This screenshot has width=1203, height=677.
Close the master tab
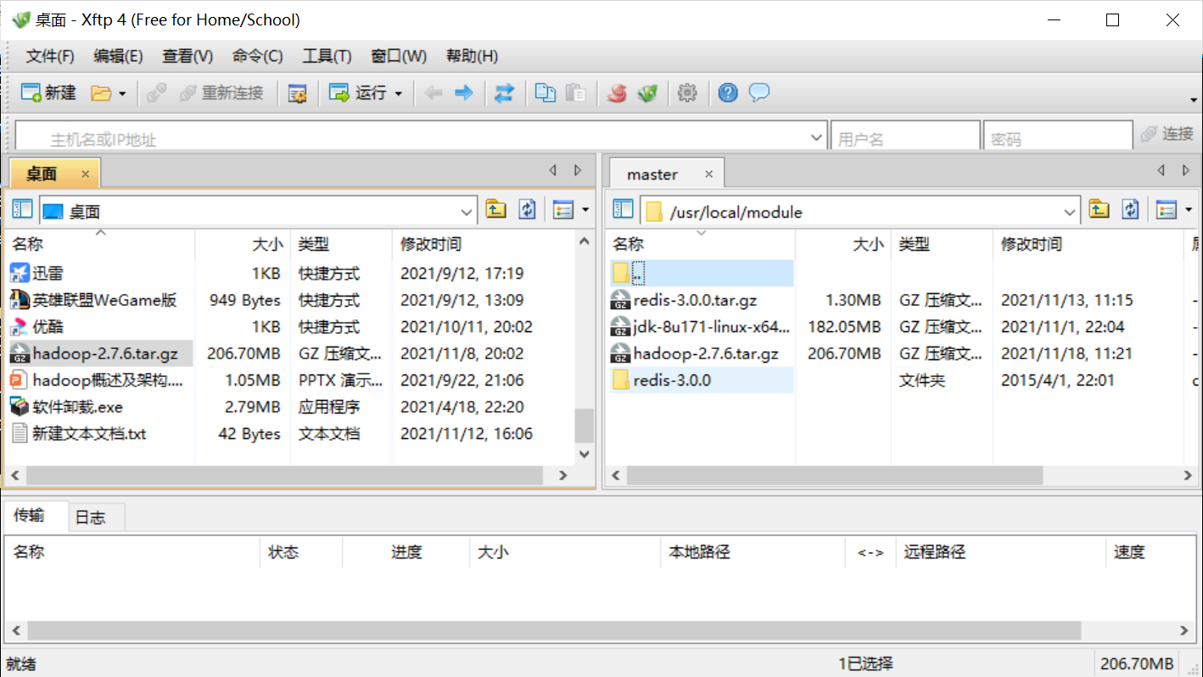tap(708, 175)
